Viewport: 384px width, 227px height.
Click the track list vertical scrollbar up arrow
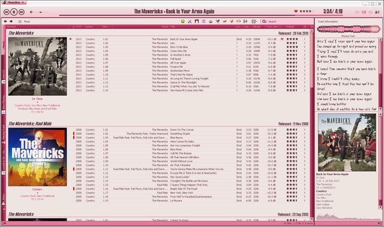(x=312, y=31)
